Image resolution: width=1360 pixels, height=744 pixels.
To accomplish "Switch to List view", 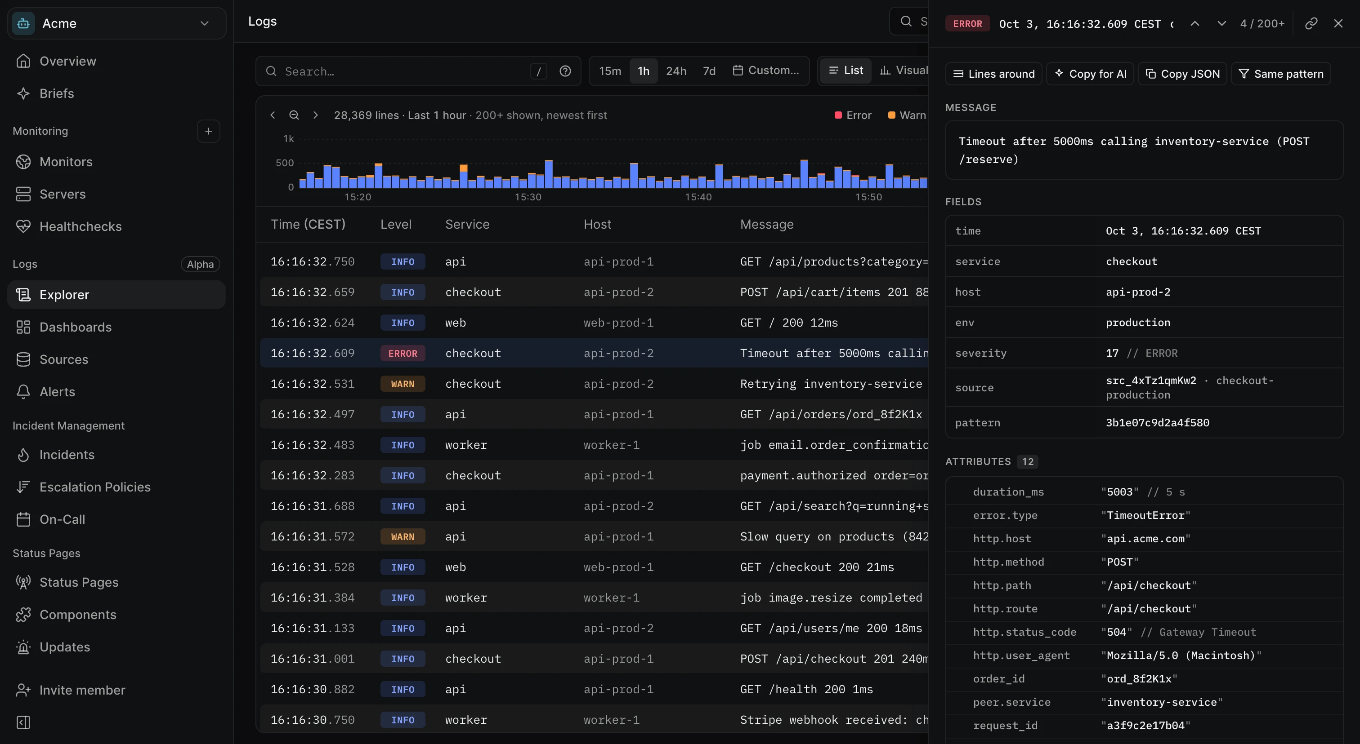I will click(846, 70).
